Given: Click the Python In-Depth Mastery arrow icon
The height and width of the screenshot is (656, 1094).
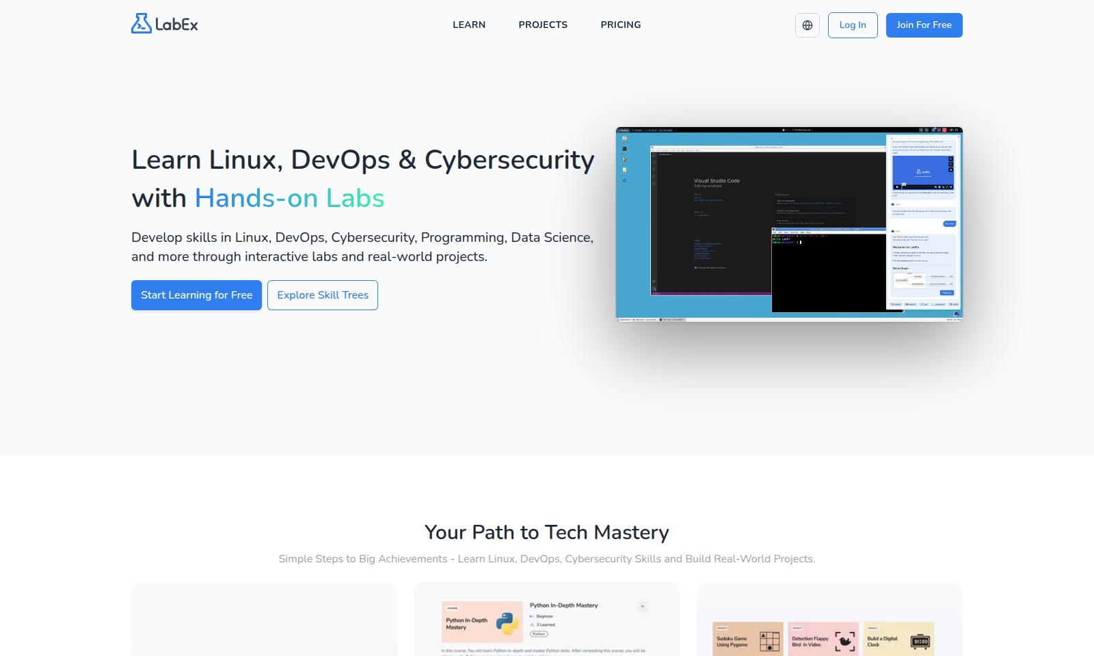Looking at the screenshot, I should point(642,606).
